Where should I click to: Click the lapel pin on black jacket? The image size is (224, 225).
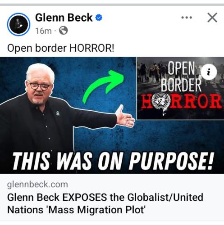click(x=58, y=113)
